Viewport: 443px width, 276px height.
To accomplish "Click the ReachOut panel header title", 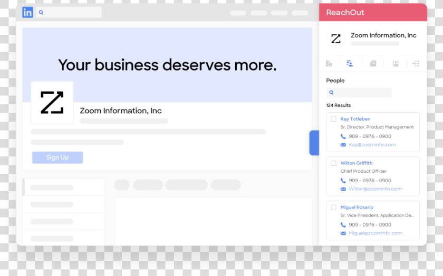I will click(x=345, y=13).
